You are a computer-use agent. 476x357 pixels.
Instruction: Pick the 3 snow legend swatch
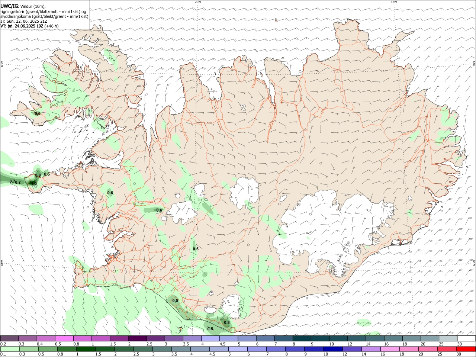pos(174,338)
